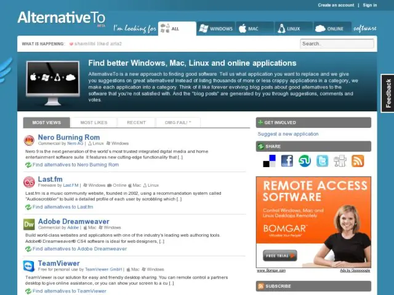Image resolution: width=394 pixels, height=295 pixels.
Task: Click the green Share header icon
Action: tap(261, 146)
